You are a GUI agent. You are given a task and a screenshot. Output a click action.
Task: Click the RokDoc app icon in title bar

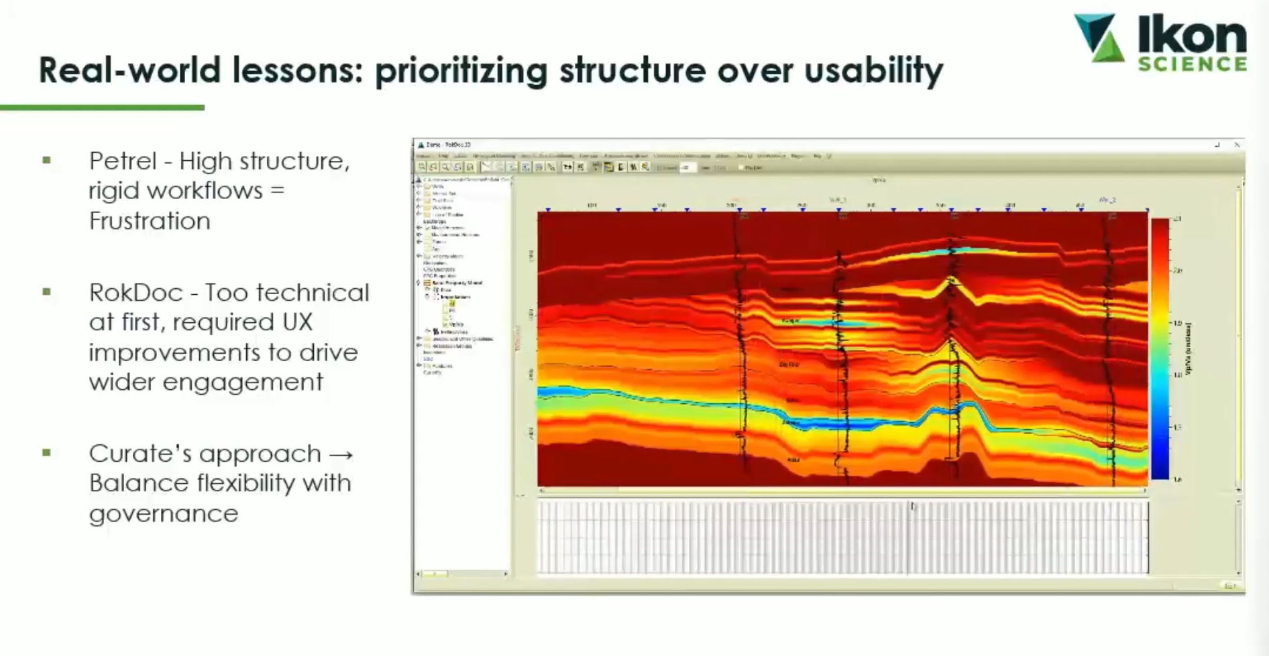point(421,145)
